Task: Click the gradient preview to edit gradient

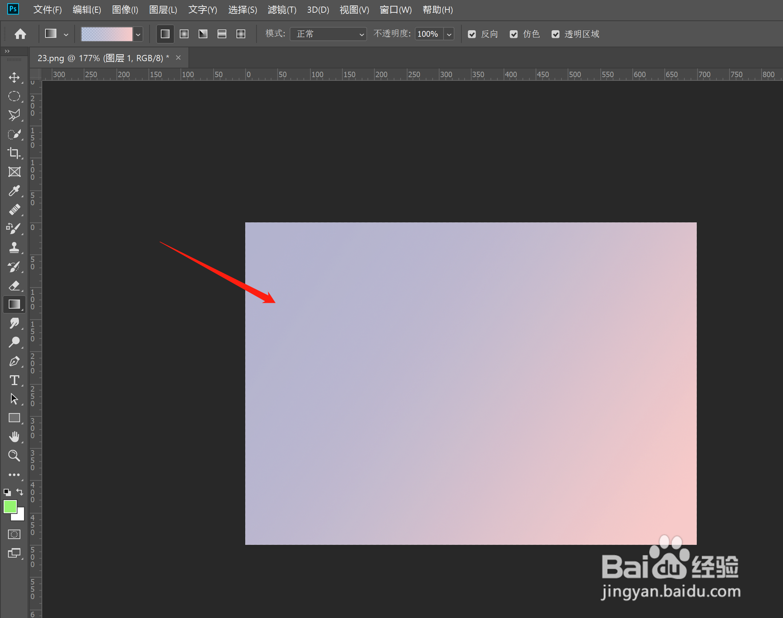Action: pyautogui.click(x=107, y=34)
